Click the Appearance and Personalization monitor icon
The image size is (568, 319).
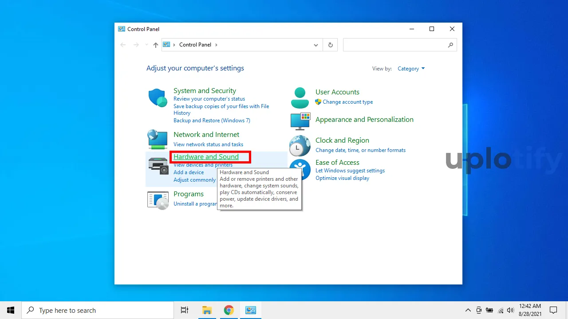pos(300,121)
